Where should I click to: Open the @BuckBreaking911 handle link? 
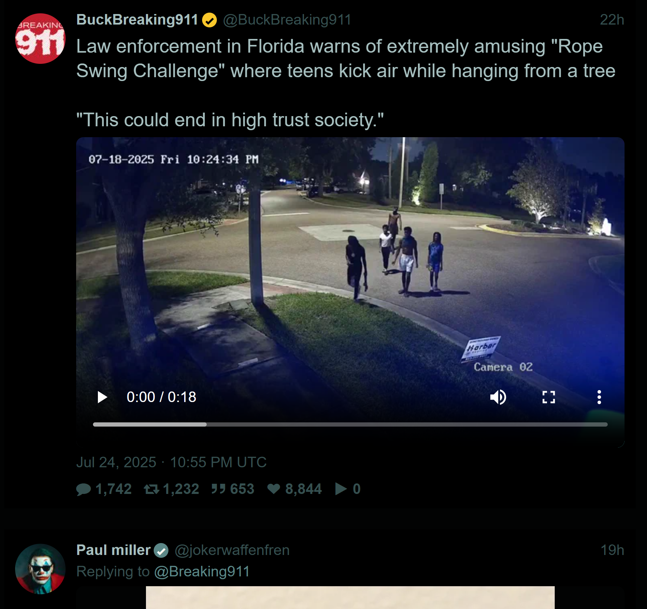click(287, 20)
